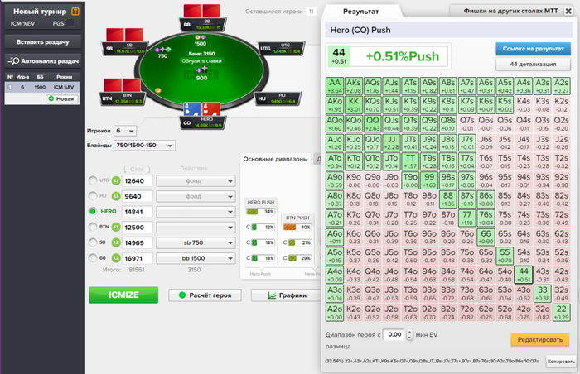Open the UTG action dropdown
This screenshot has height=374, width=580.
(x=196, y=181)
